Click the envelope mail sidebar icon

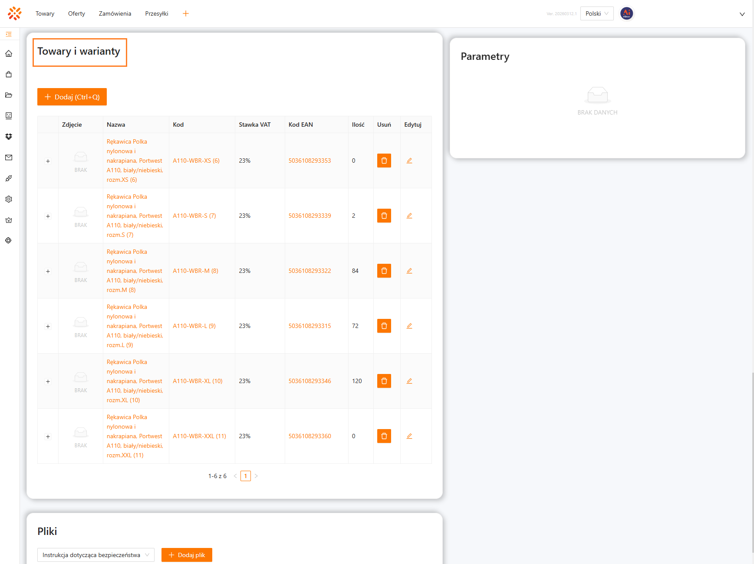coord(9,157)
